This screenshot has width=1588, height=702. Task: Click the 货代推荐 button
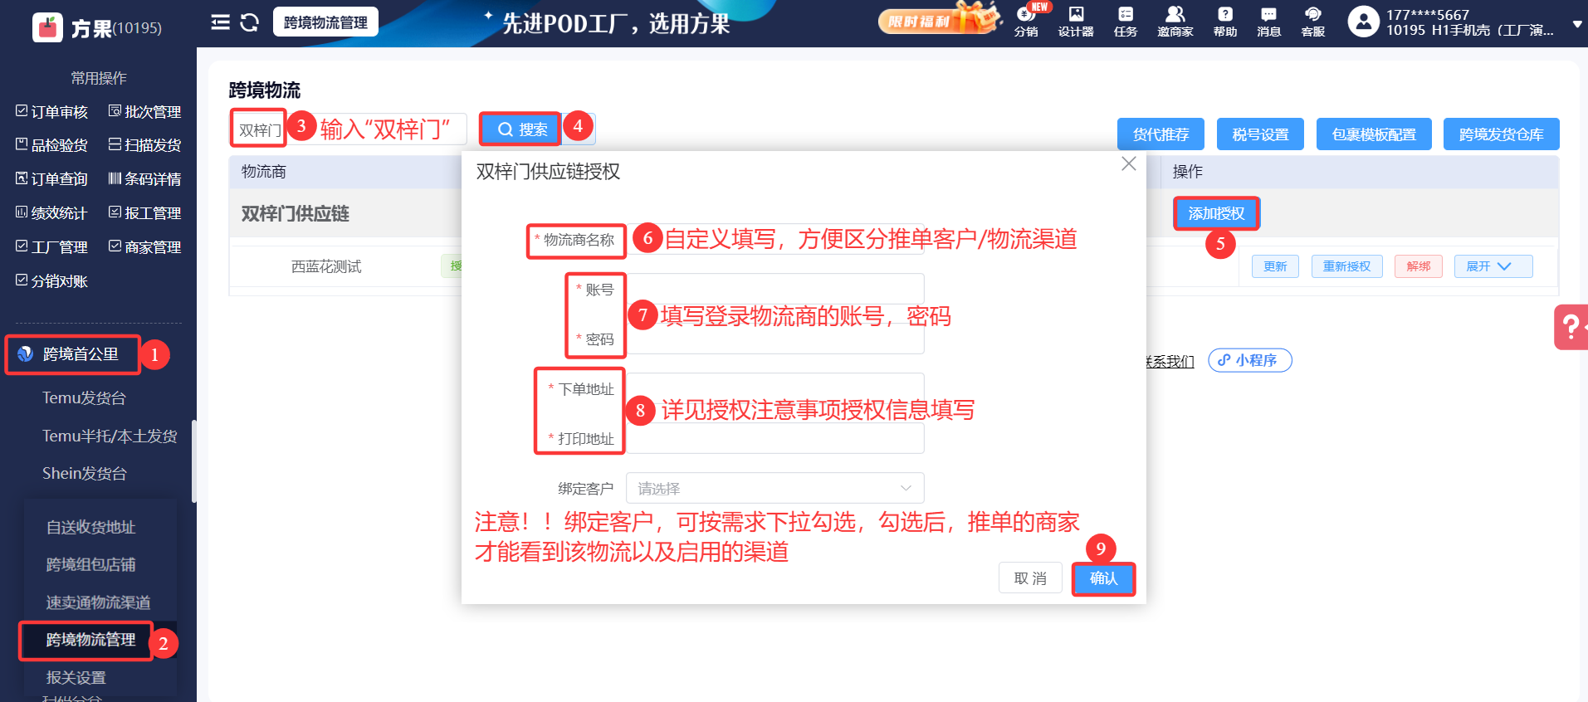point(1160,134)
